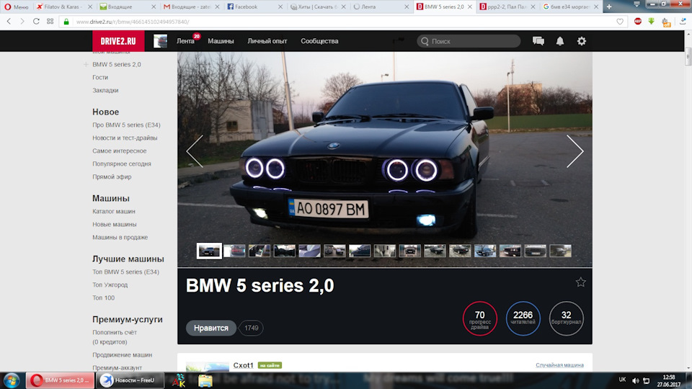Screen dimensions: 692x389
Task: Open Популярное сегодня link
Action: click(122, 164)
